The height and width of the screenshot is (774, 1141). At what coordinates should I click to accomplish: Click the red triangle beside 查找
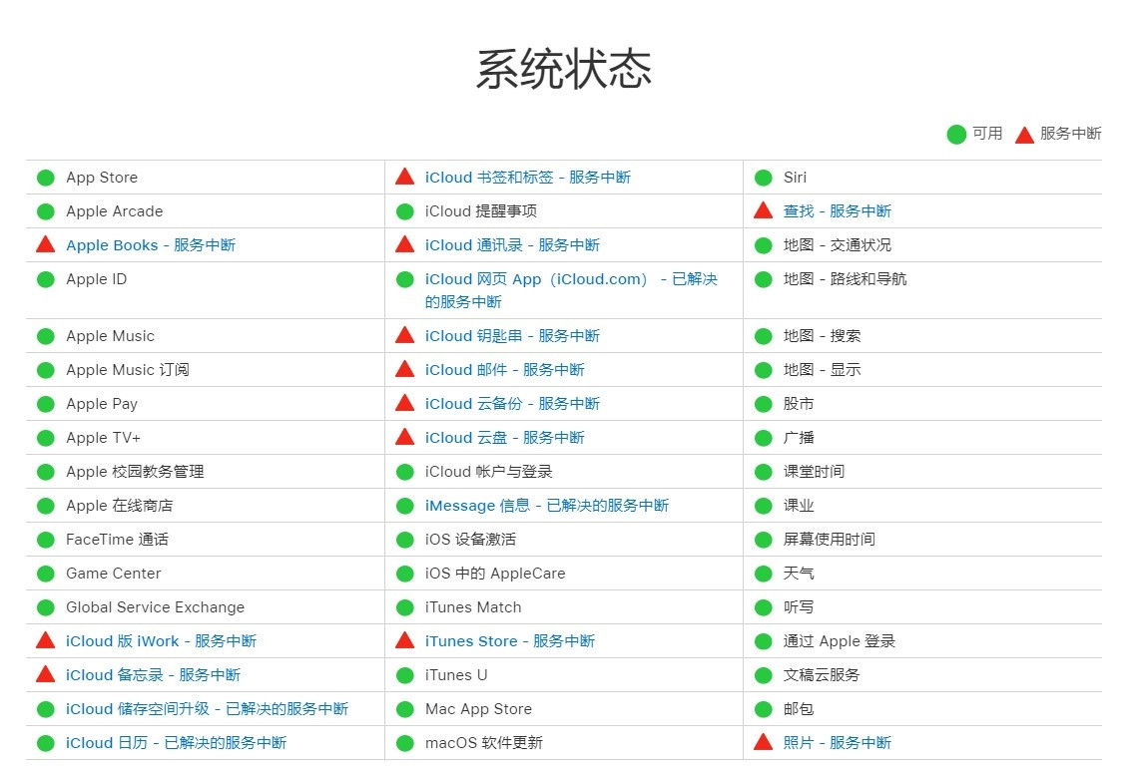762,210
